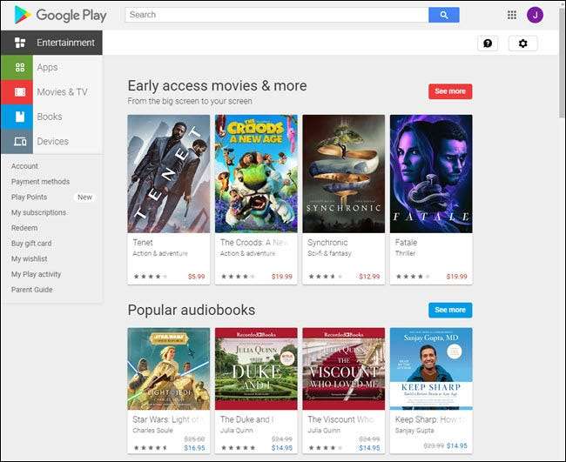Go to Account in sidebar
The height and width of the screenshot is (462, 566).
(x=24, y=166)
